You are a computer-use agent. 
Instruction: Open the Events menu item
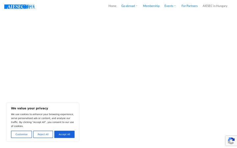click(x=169, y=6)
